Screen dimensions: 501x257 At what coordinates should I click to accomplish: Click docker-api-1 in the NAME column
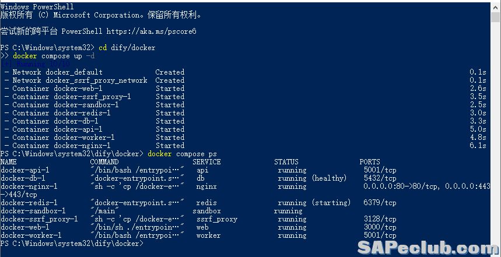point(25,170)
